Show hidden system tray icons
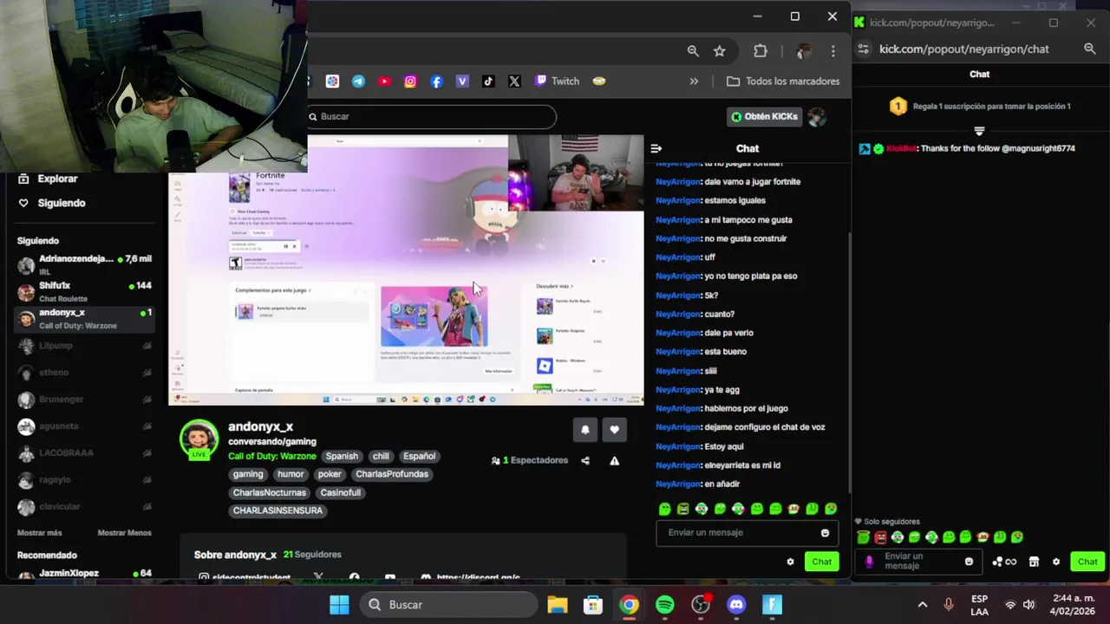The image size is (1110, 624). point(922,604)
